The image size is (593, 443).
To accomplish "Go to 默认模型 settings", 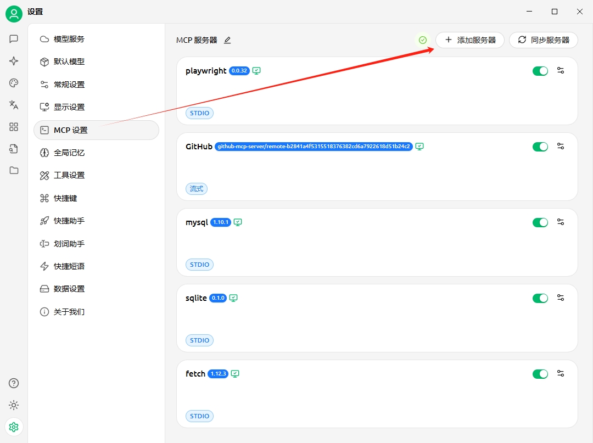I will click(97, 61).
